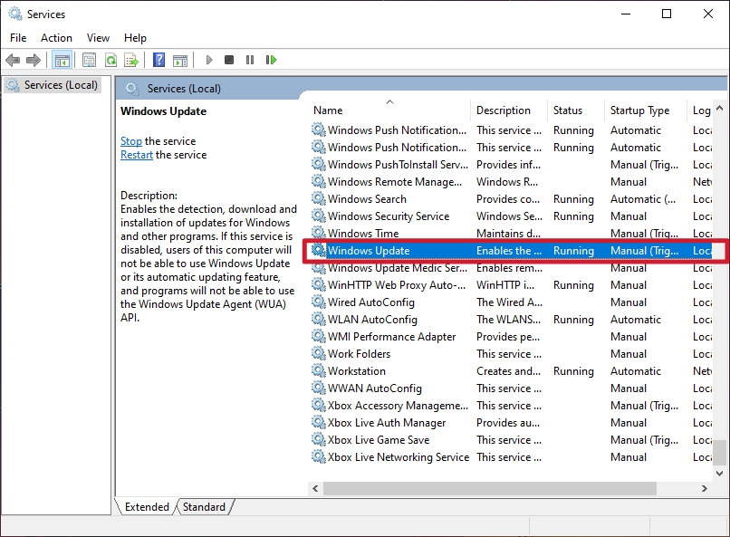This screenshot has width=730, height=537.
Task: Click Pause Service toolbar icon
Action: click(250, 60)
